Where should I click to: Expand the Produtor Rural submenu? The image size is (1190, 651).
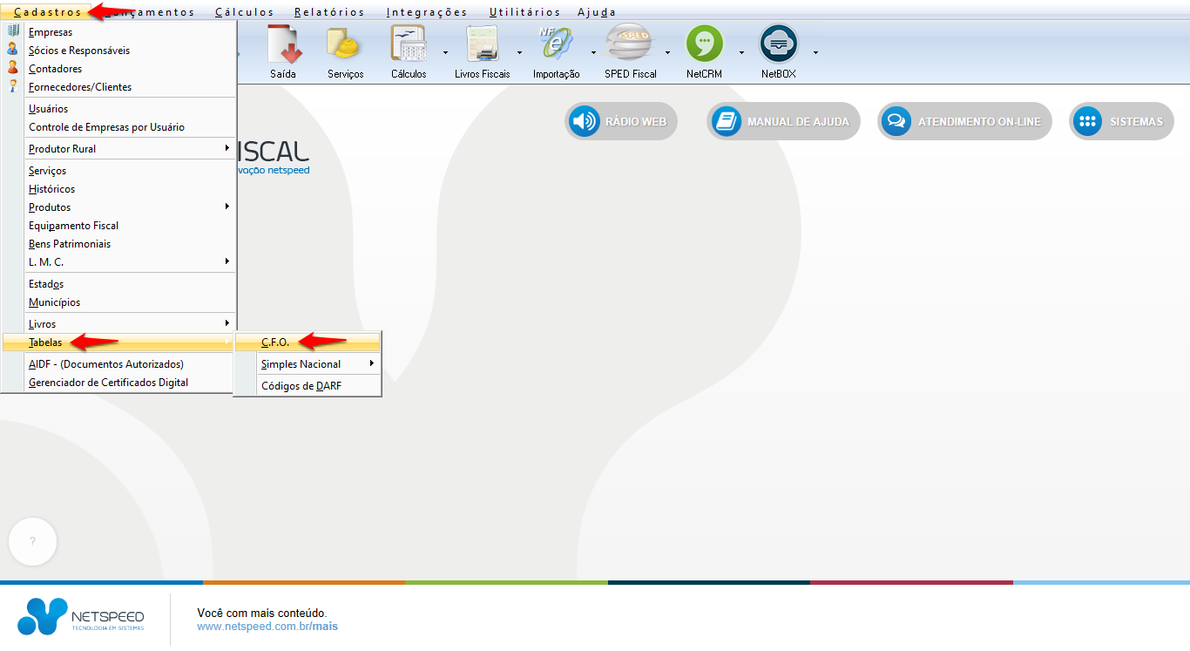click(126, 149)
